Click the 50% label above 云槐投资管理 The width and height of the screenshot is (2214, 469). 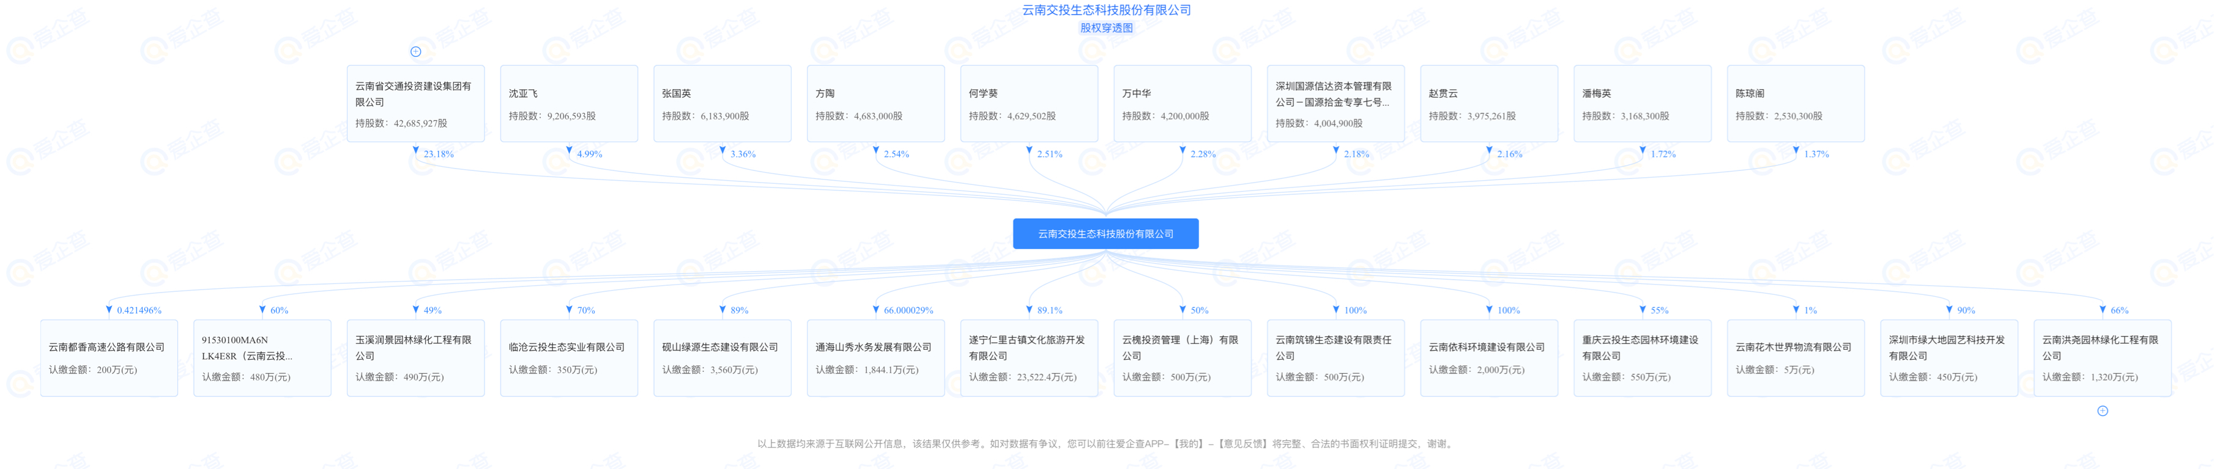click(1200, 310)
